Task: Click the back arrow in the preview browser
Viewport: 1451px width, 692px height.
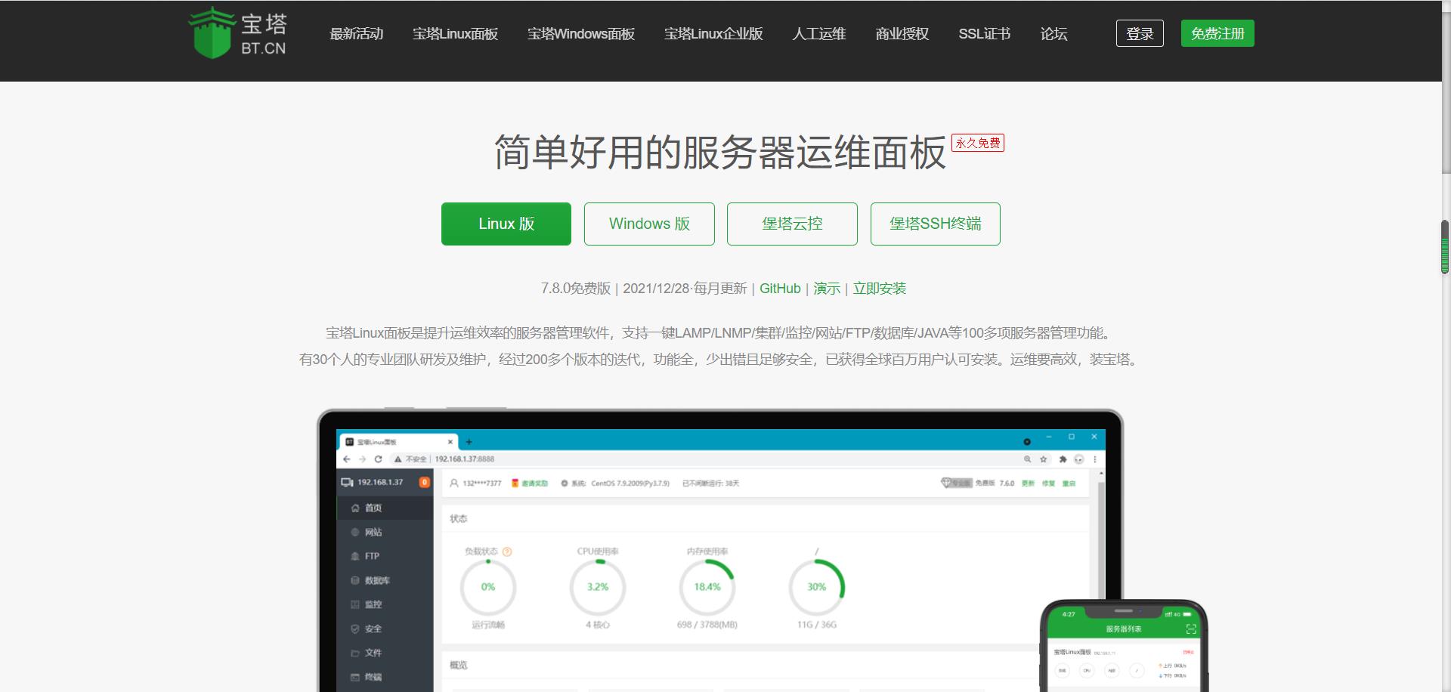Action: (347, 459)
